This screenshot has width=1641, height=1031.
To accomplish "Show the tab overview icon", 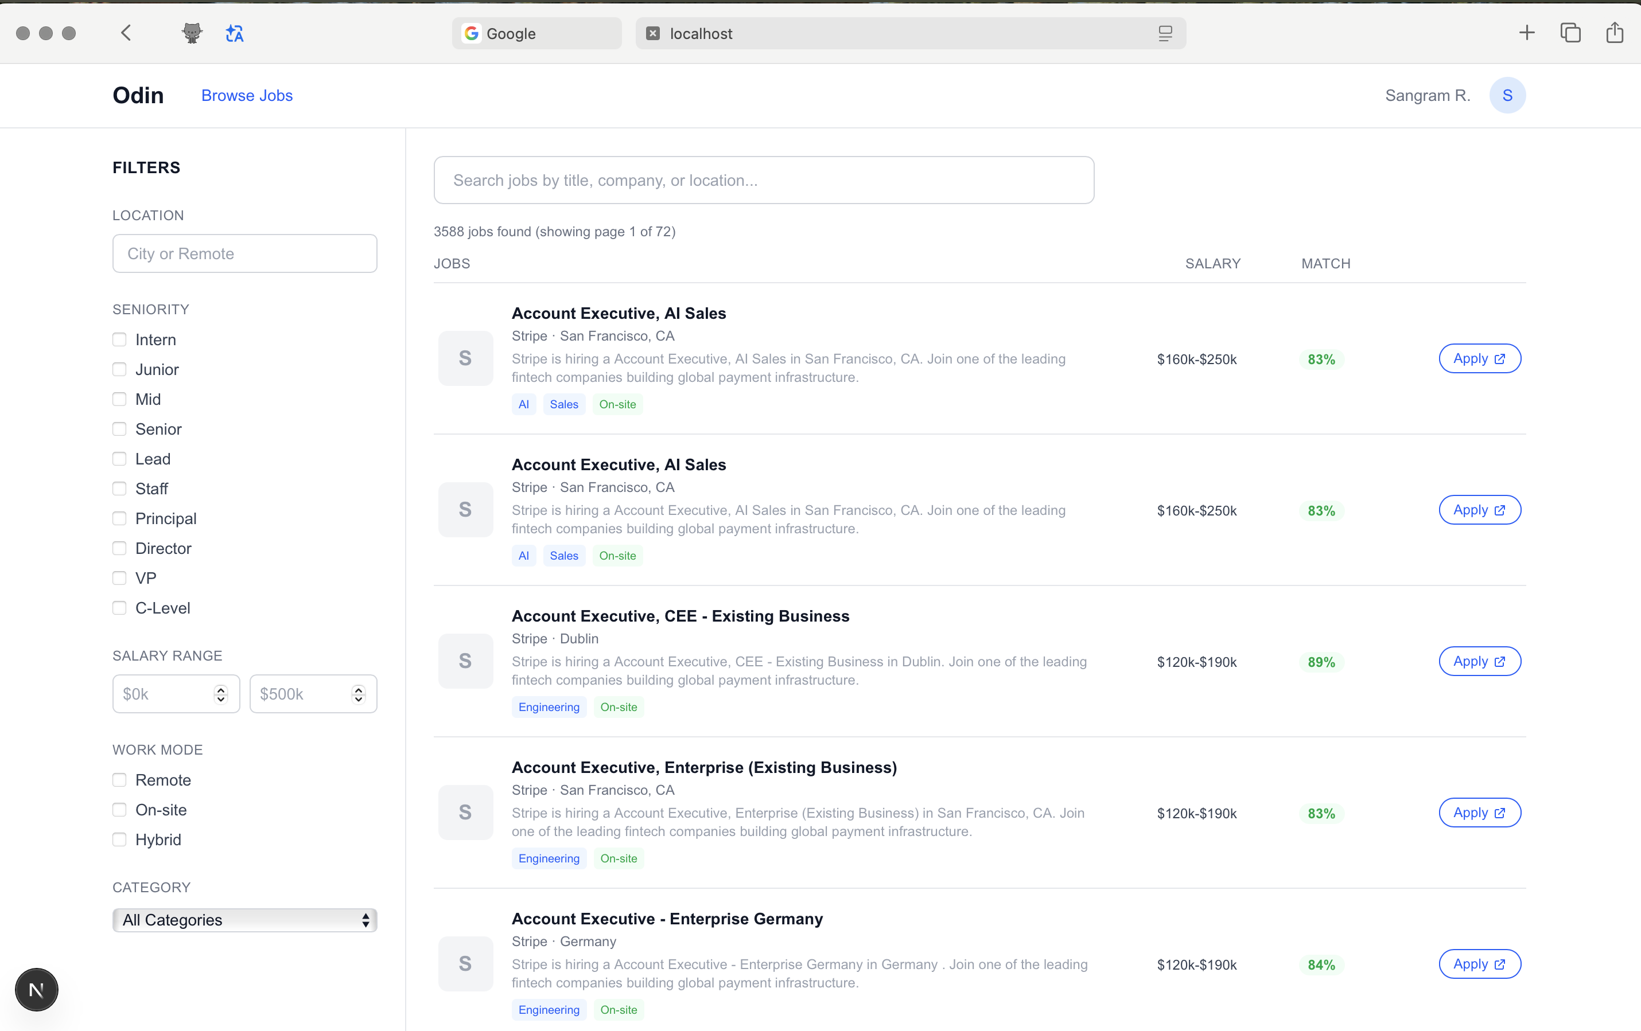I will [1570, 33].
